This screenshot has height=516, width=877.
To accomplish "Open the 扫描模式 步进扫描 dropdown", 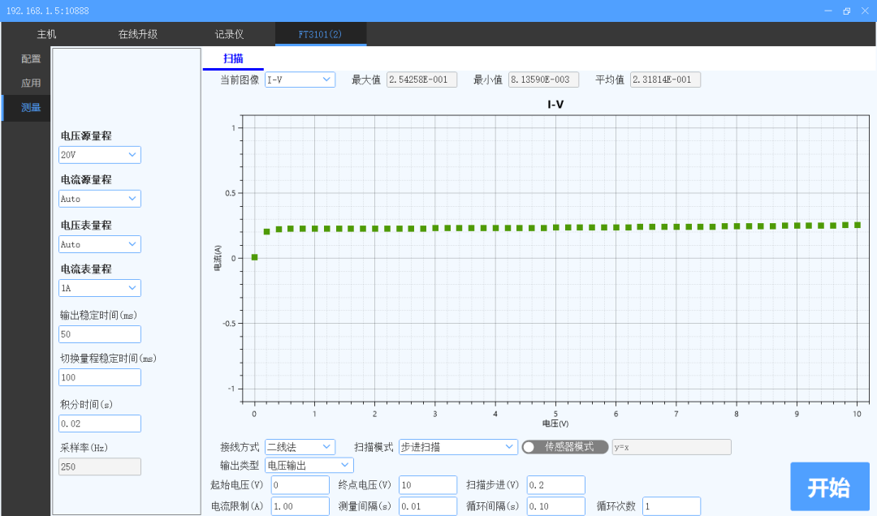I will (457, 447).
